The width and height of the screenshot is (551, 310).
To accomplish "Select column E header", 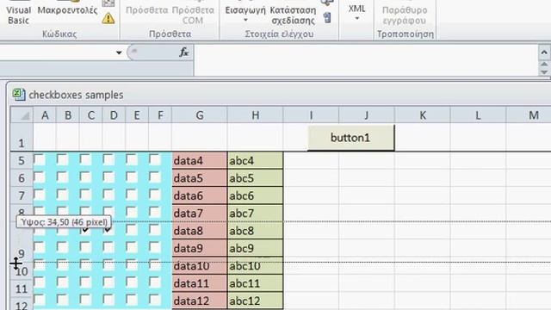I will pyautogui.click(x=137, y=115).
